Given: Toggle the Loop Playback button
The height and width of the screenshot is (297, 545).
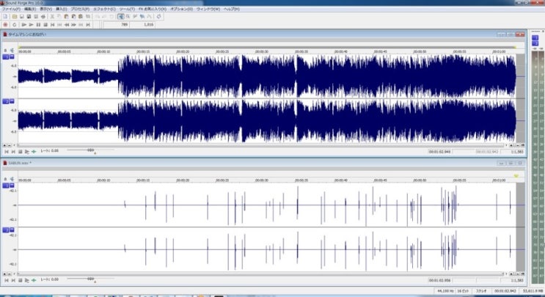Looking at the screenshot, I should point(15,24).
